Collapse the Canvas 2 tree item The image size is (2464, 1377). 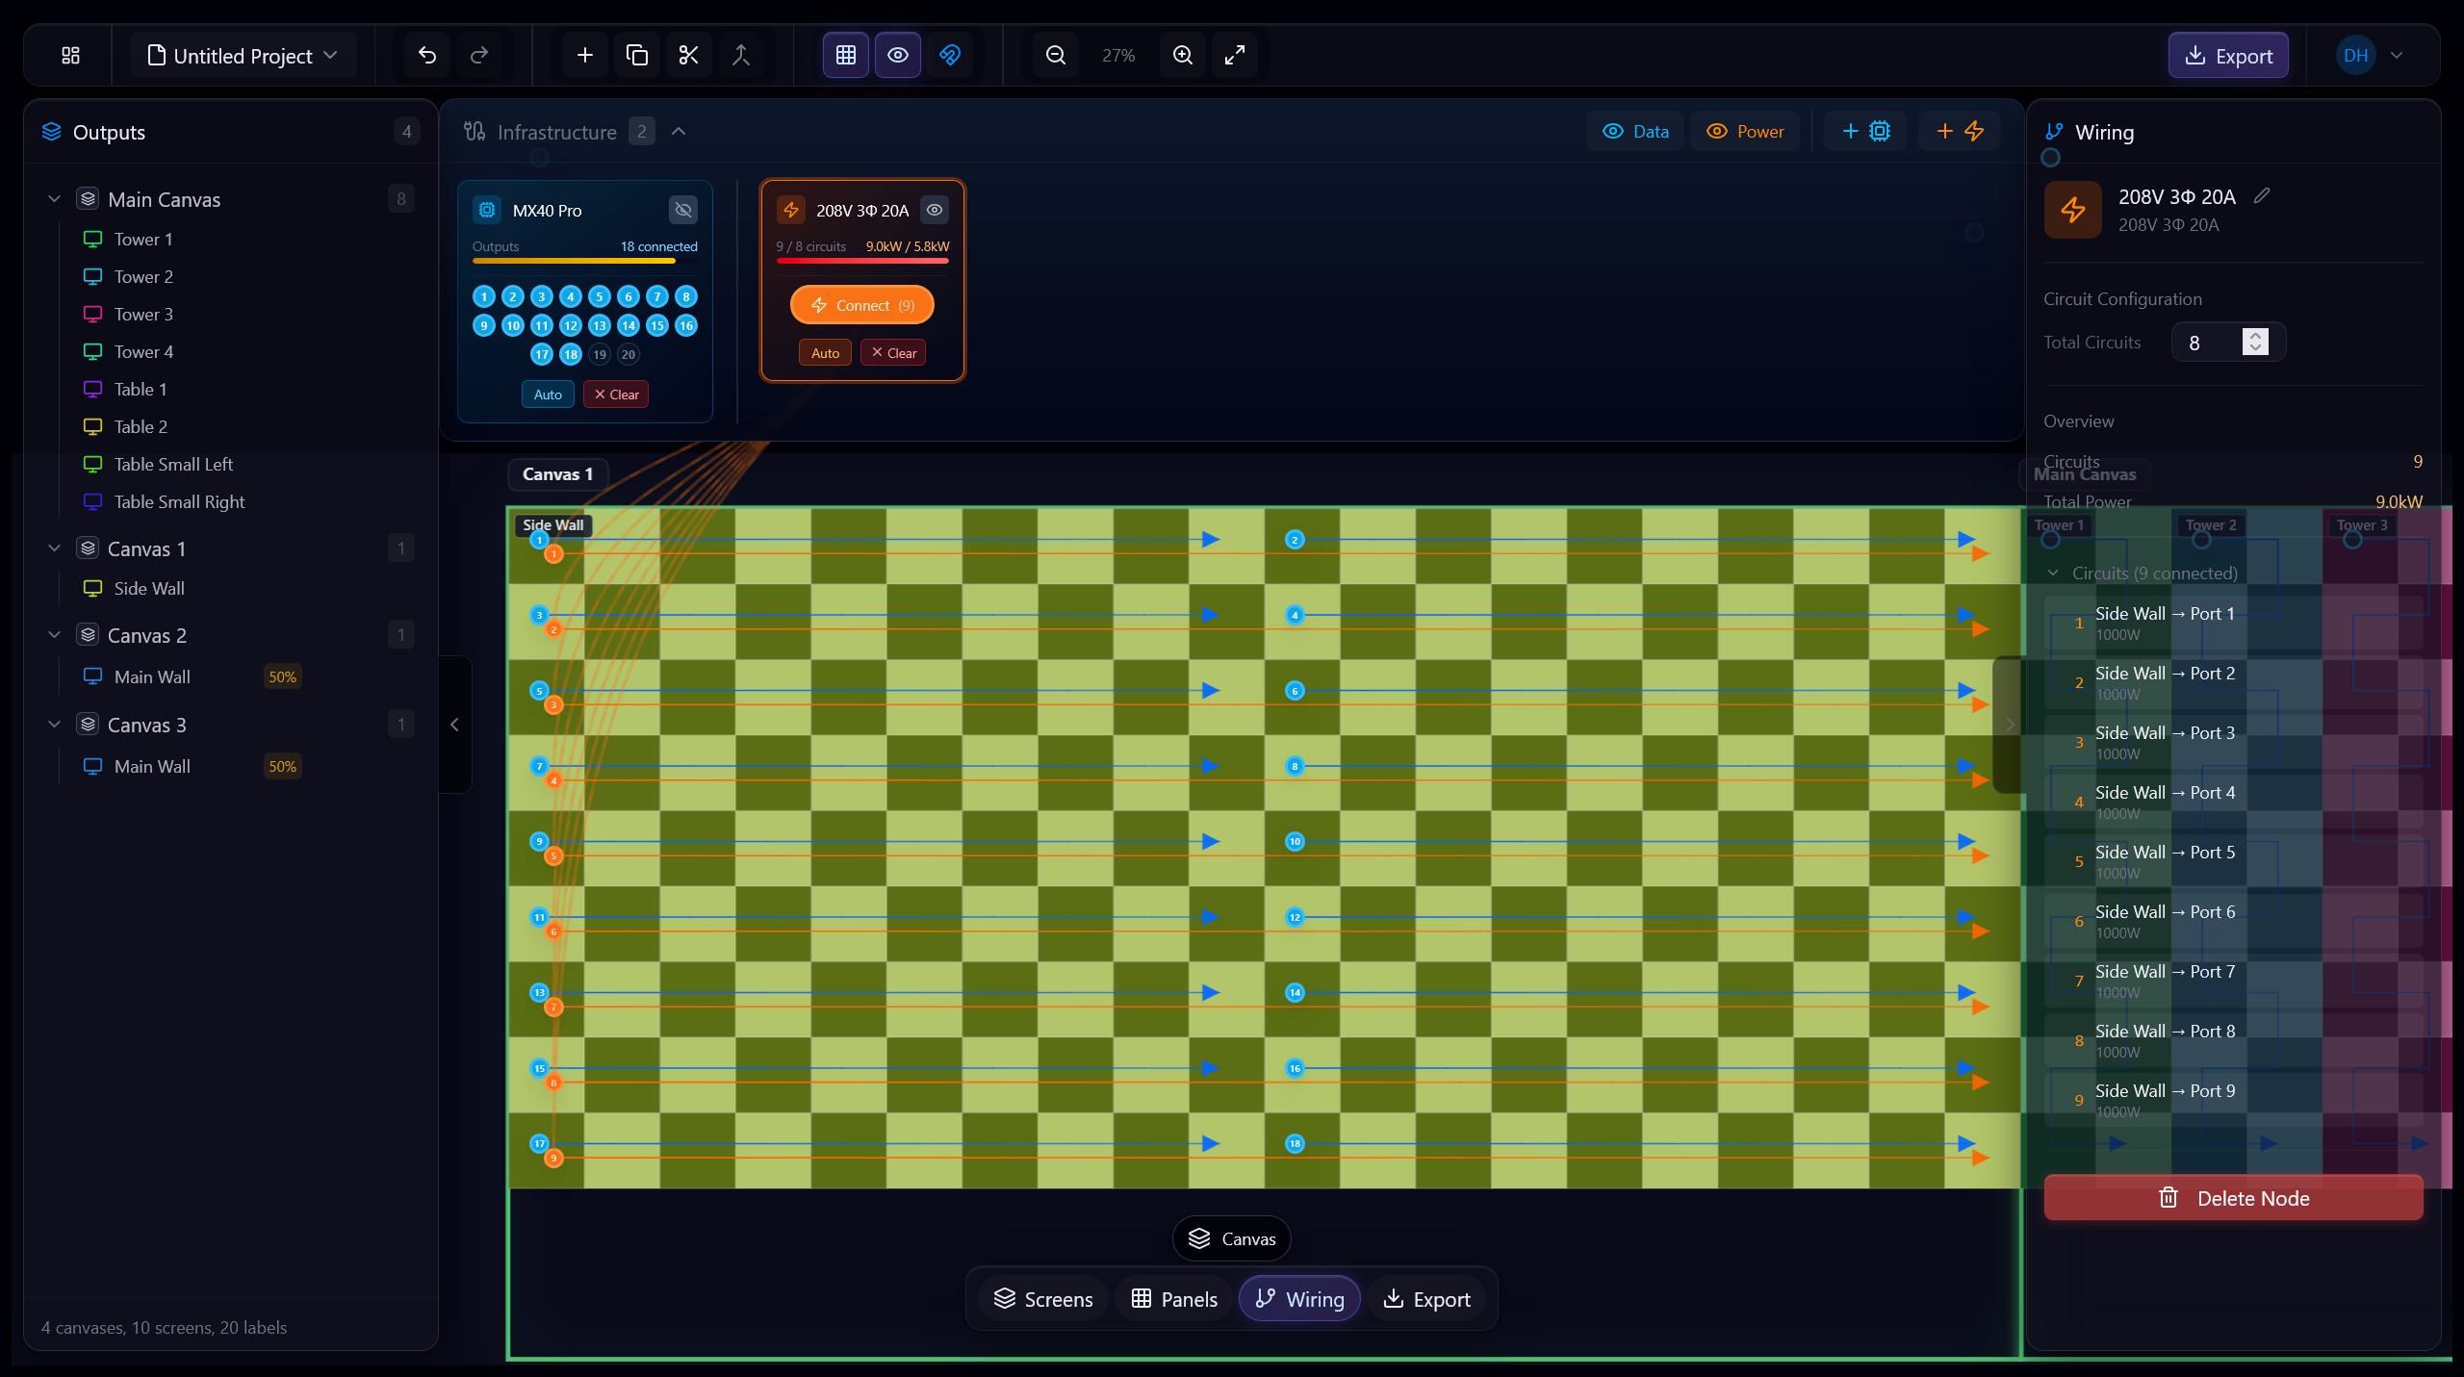click(54, 634)
